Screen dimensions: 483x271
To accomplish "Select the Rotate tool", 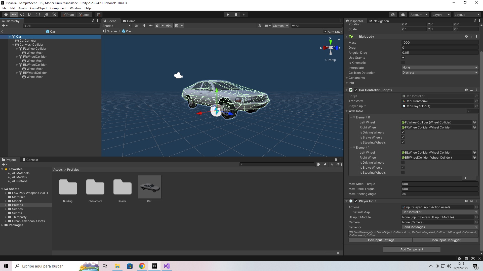I will [x=22, y=15].
